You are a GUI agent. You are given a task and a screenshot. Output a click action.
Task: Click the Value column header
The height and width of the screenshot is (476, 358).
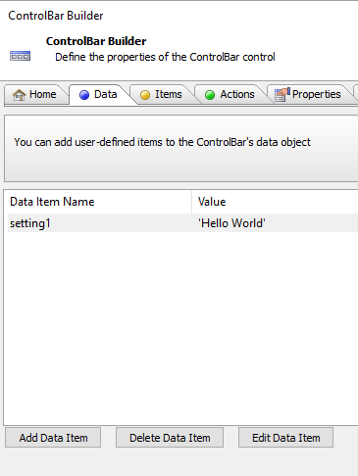point(275,202)
